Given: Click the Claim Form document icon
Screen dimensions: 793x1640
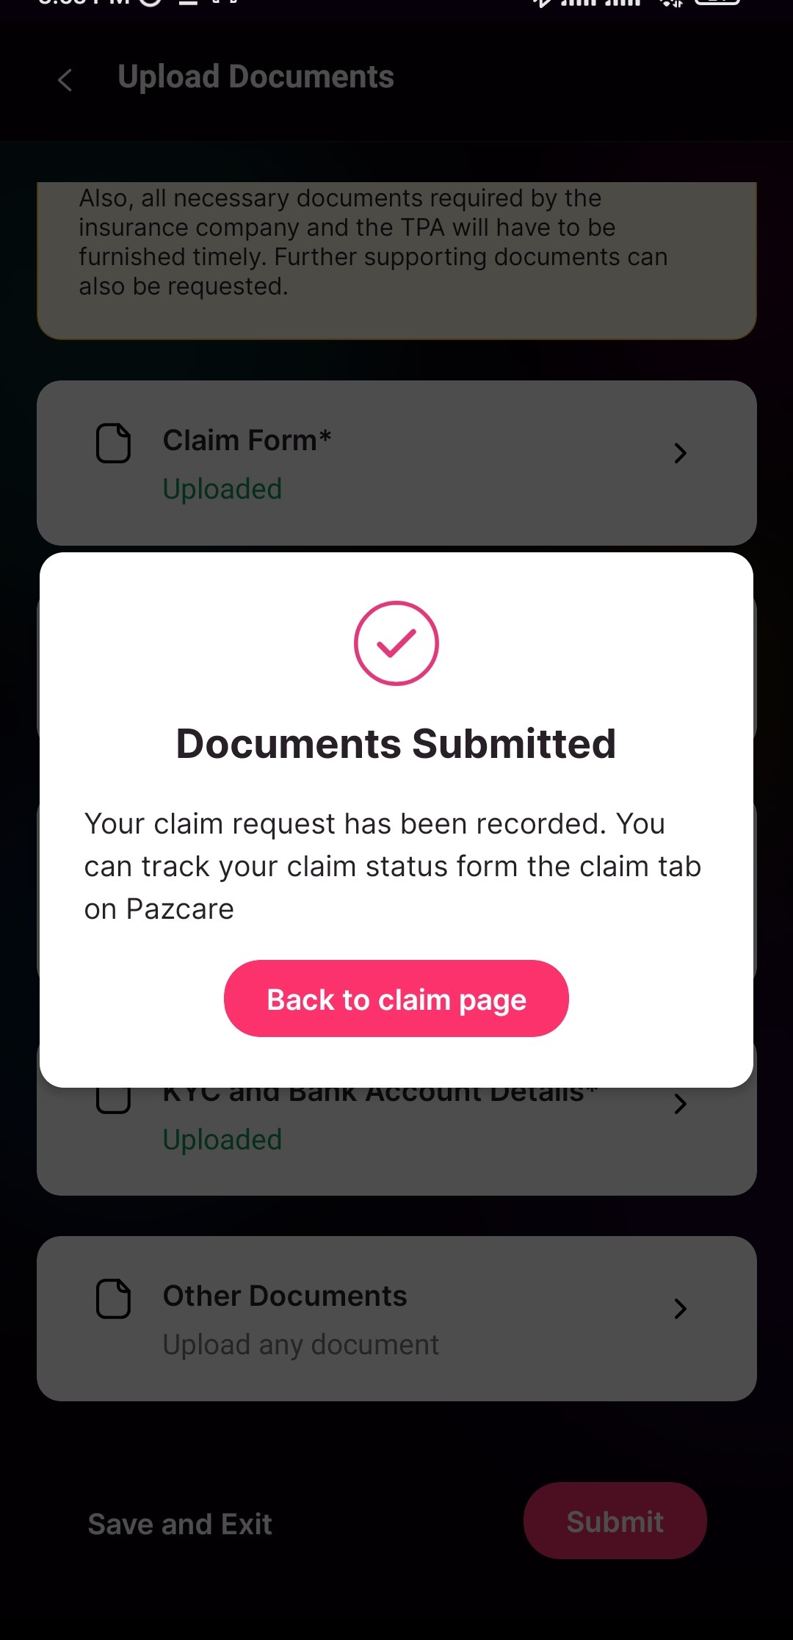Looking at the screenshot, I should (x=114, y=443).
